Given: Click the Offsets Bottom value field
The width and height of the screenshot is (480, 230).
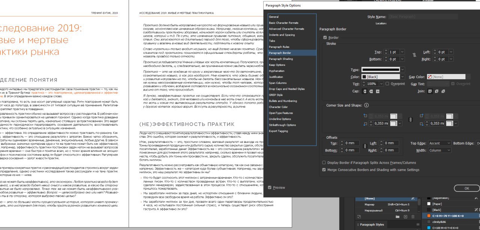Looking at the screenshot, I should tap(351, 150).
